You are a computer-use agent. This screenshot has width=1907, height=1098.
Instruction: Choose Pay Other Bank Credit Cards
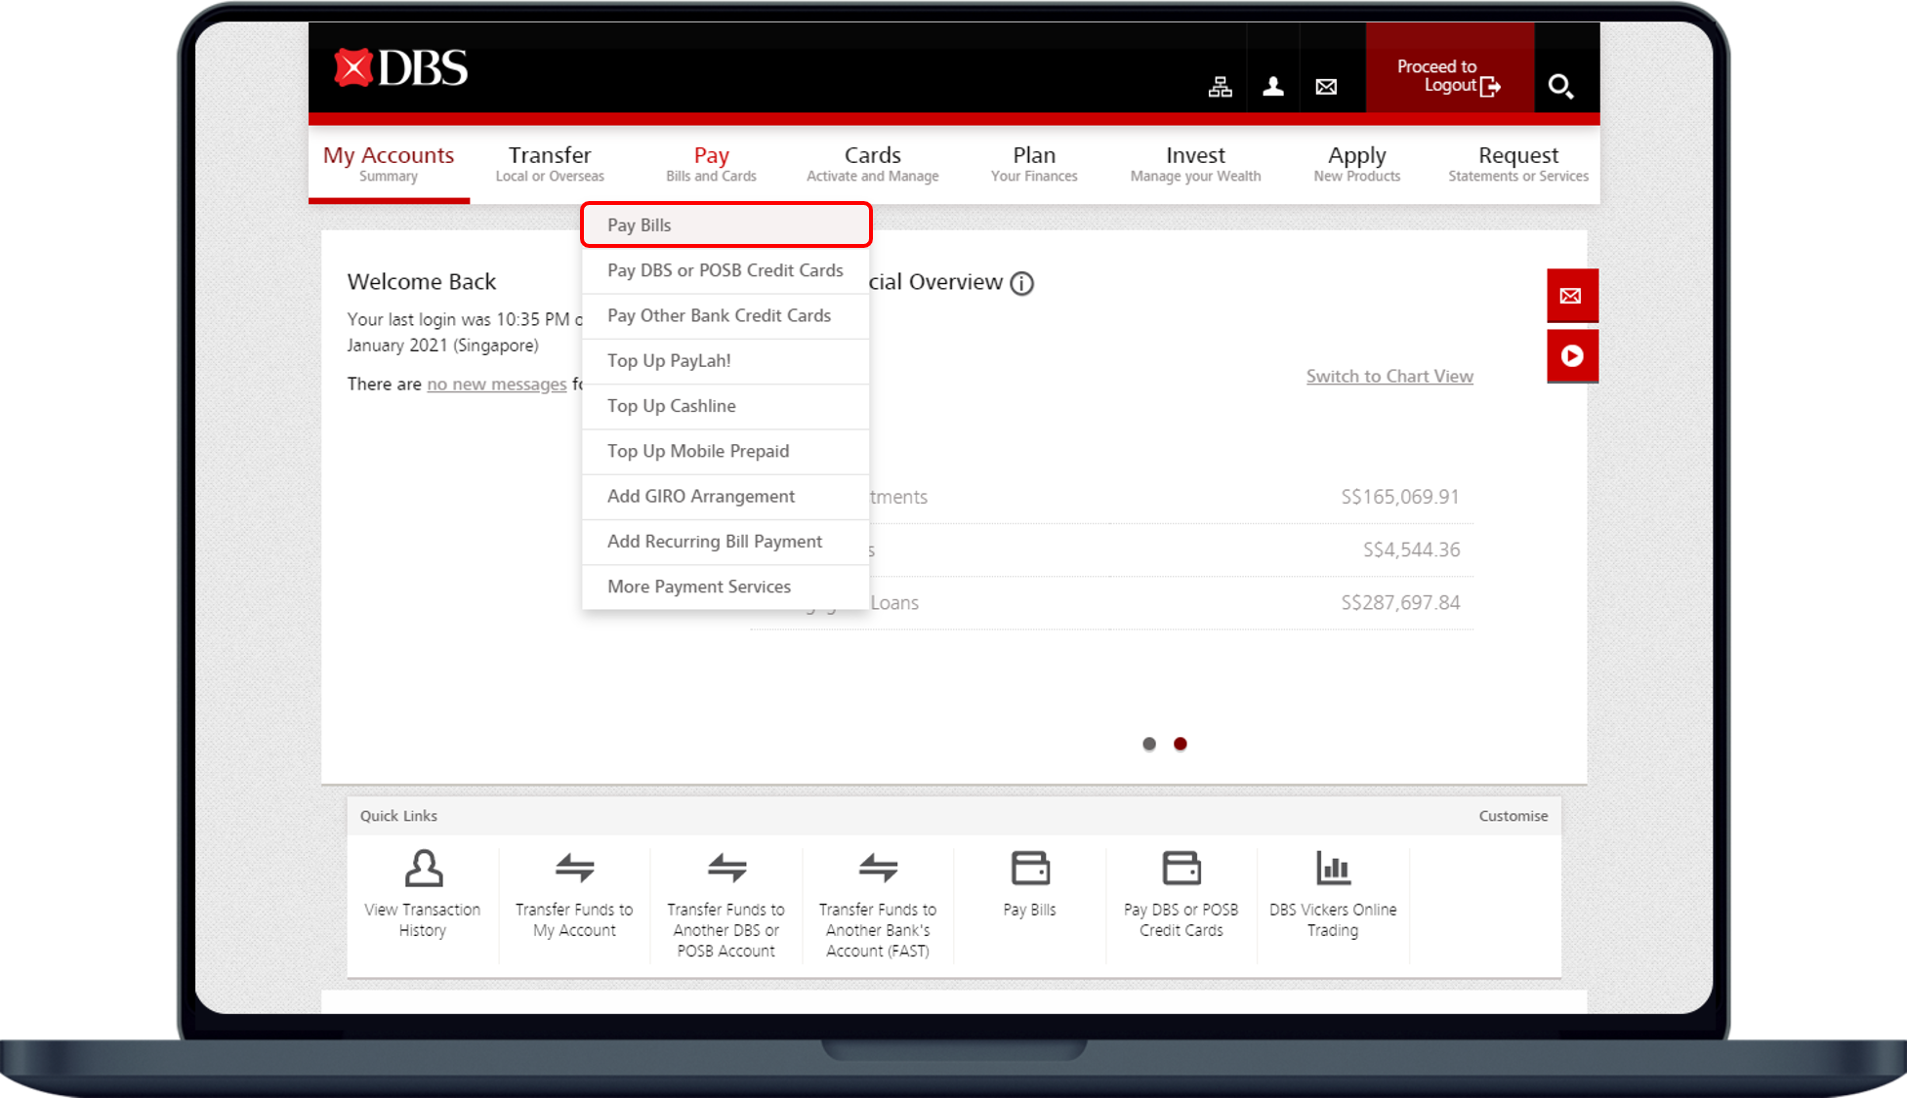tap(725, 316)
